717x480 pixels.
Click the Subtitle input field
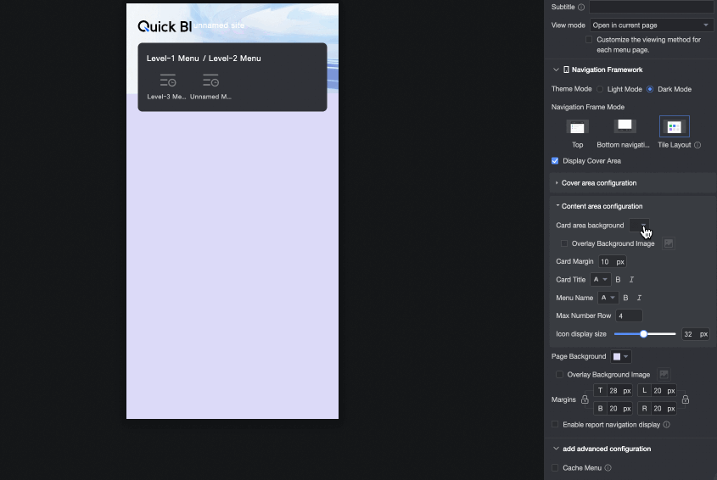pos(651,7)
